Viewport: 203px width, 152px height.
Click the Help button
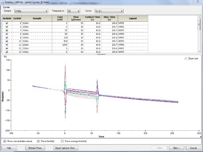click(x=9, y=148)
